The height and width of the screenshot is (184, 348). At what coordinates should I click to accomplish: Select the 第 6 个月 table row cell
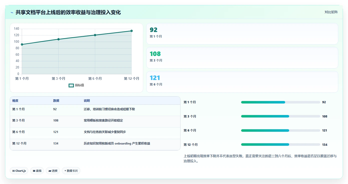coord(19,132)
